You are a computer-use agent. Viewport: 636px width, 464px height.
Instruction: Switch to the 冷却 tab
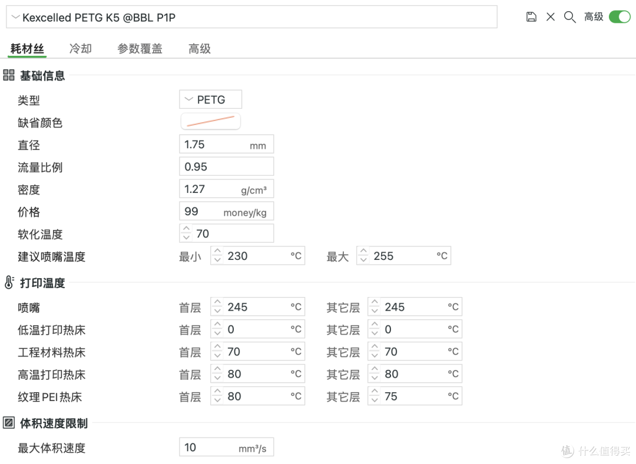pos(80,49)
